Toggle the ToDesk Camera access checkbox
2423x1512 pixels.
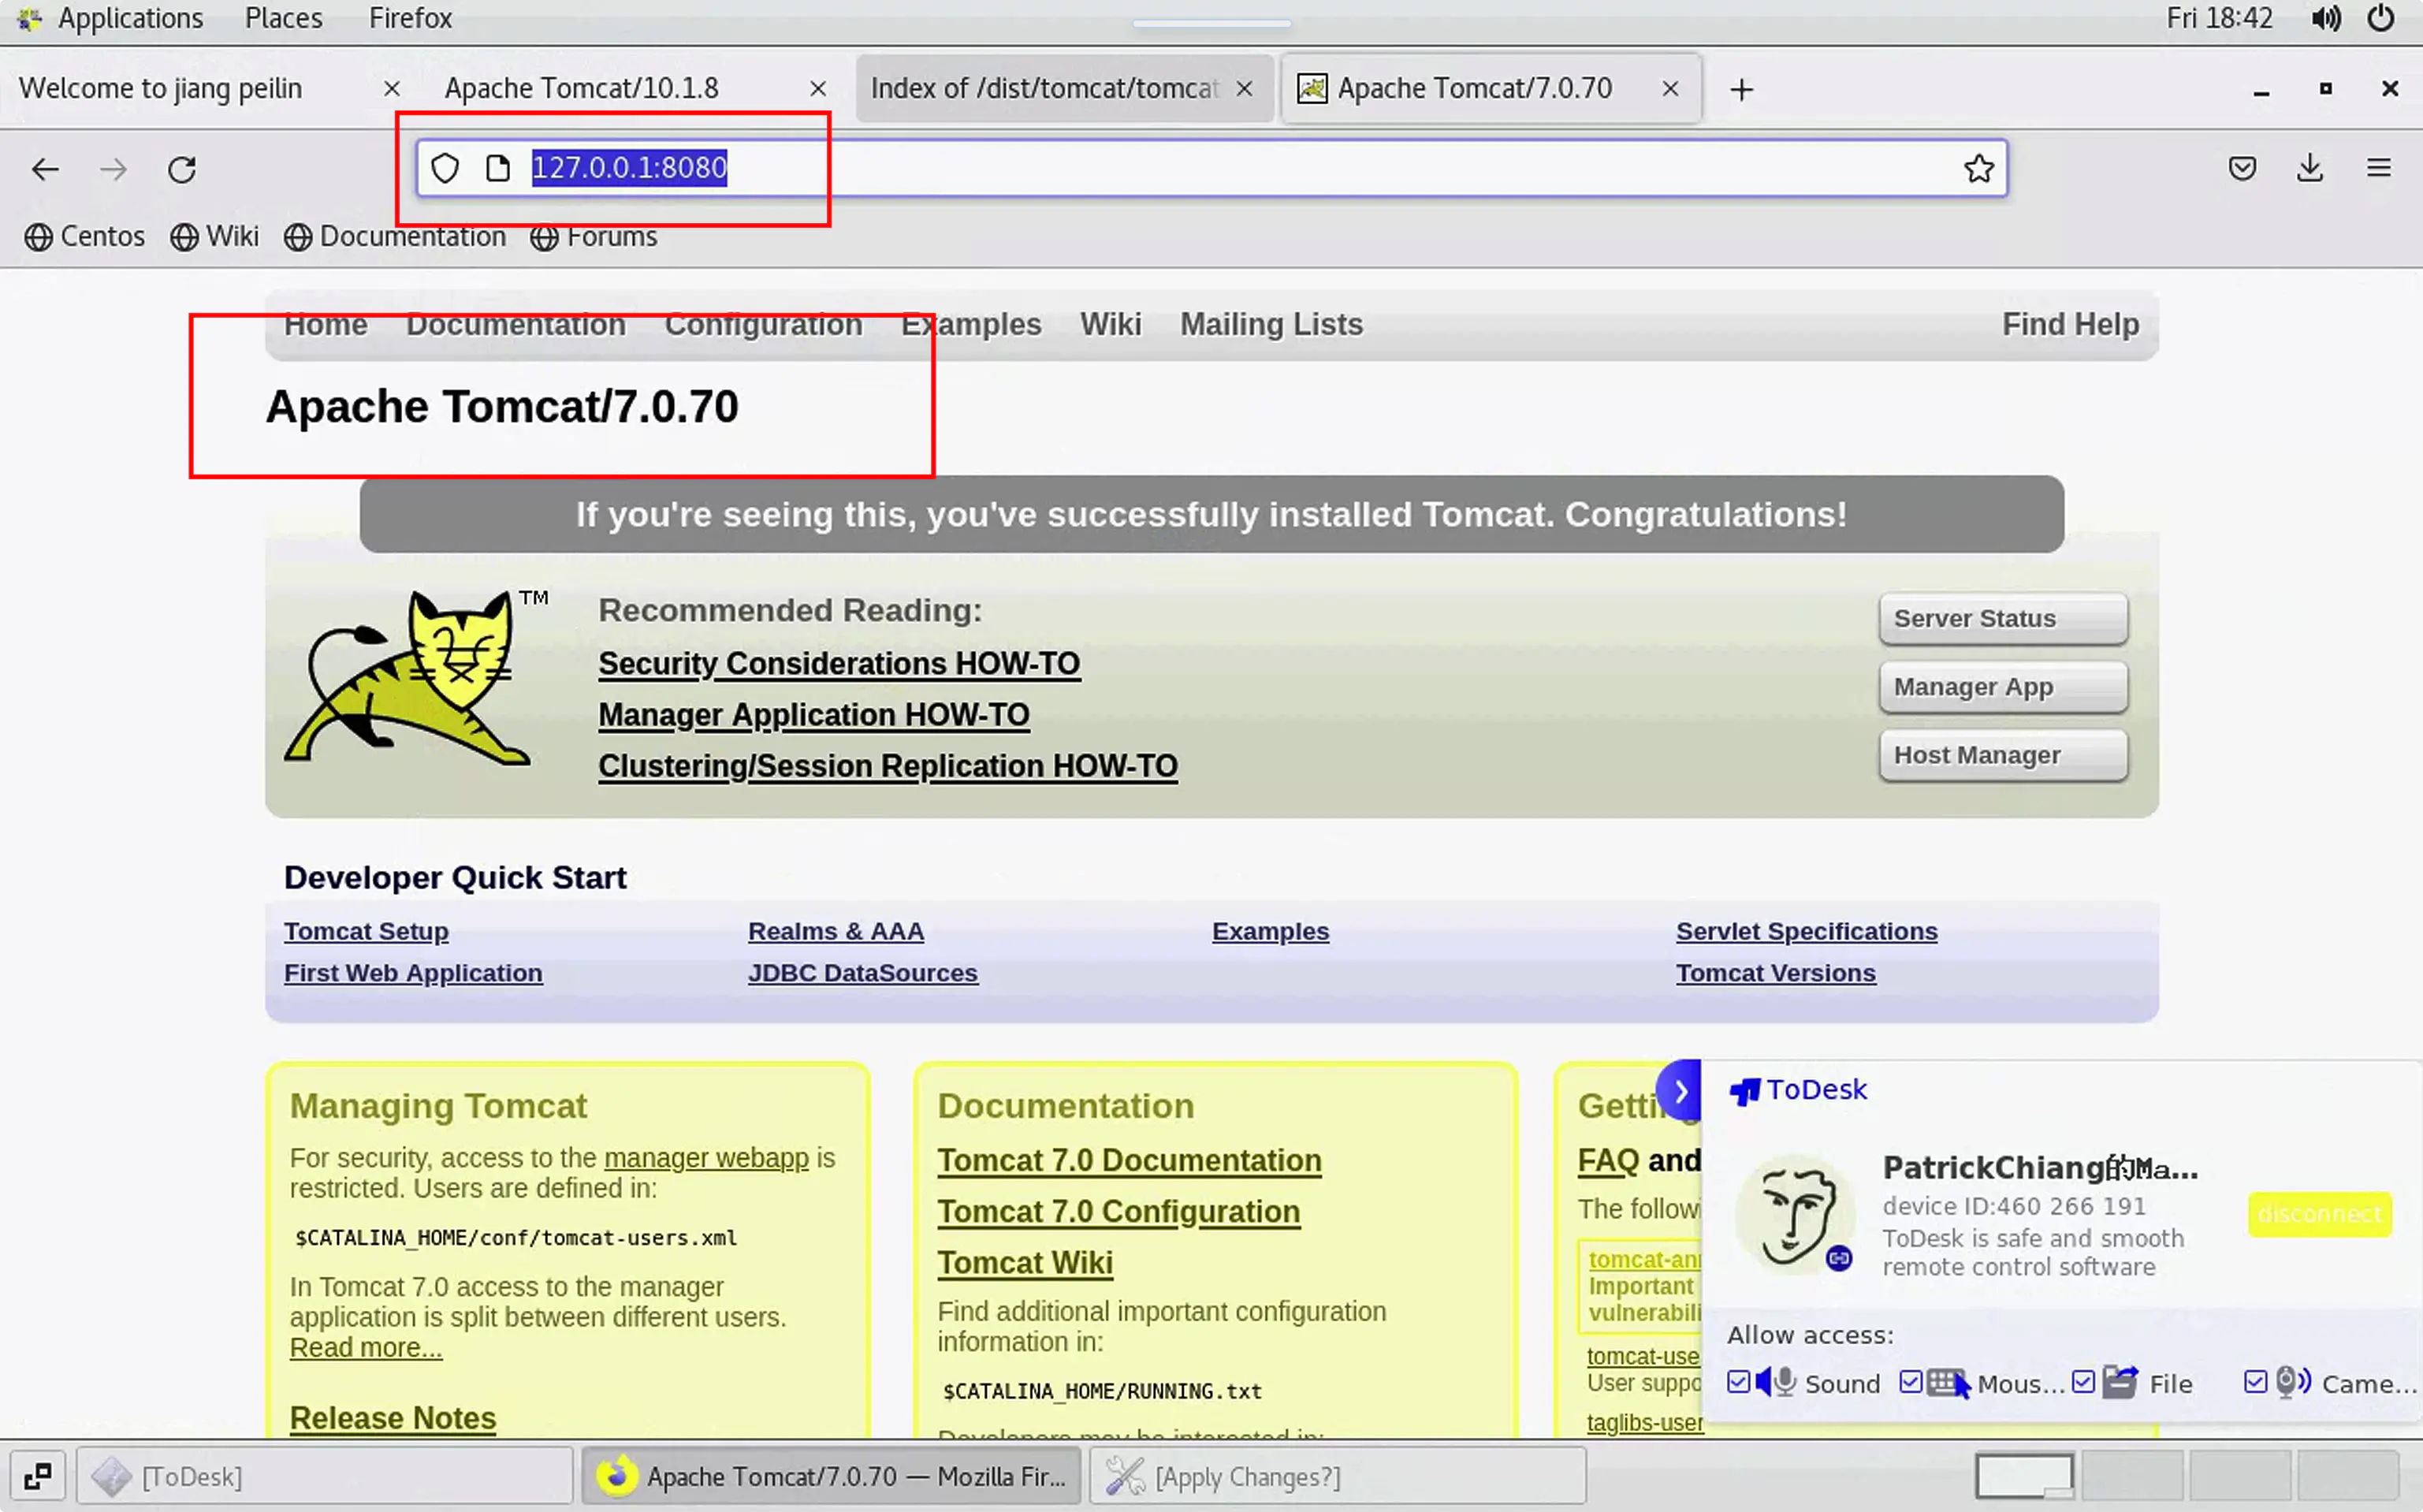coord(2256,1382)
